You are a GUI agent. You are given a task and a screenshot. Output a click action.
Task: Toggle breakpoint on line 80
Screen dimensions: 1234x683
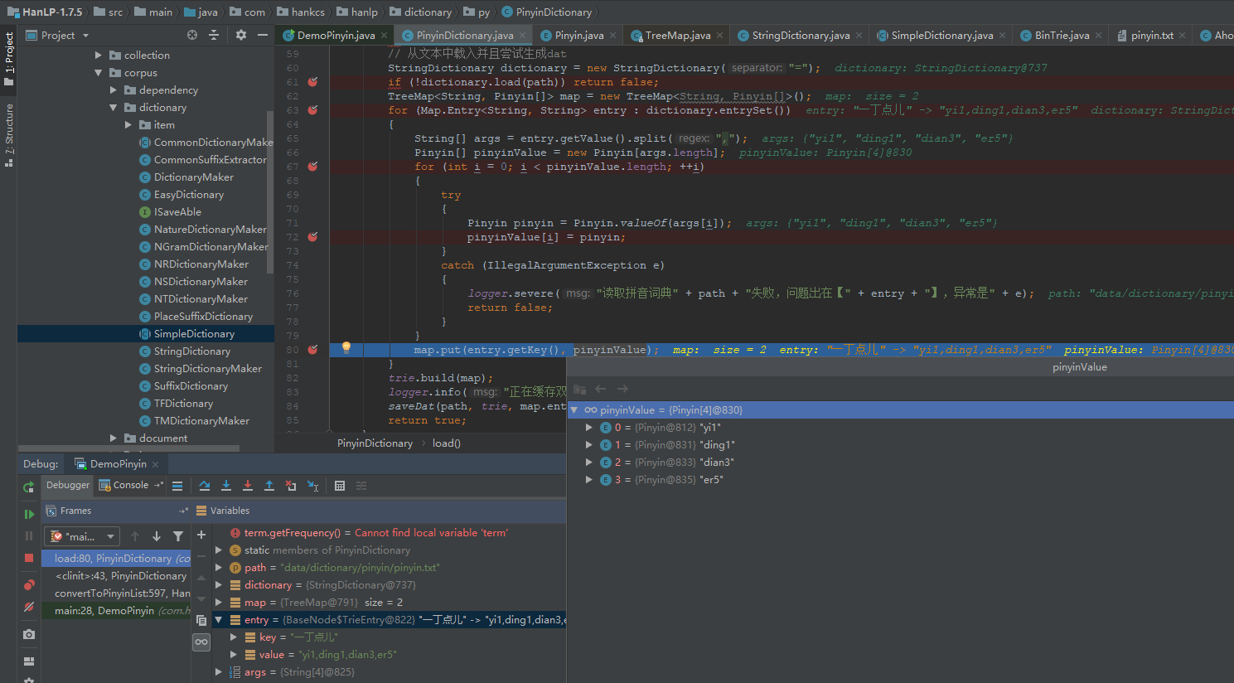(312, 350)
